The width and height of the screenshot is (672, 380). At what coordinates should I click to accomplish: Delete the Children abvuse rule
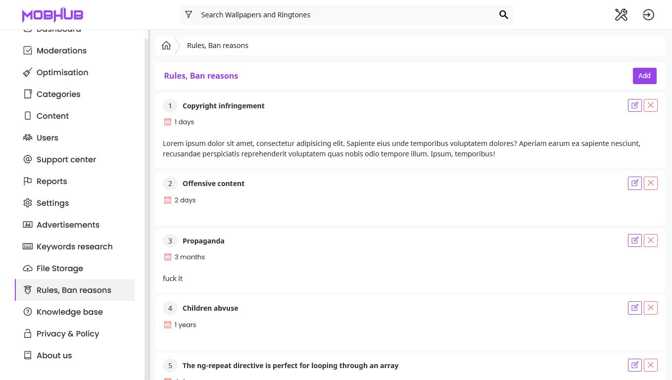click(651, 308)
